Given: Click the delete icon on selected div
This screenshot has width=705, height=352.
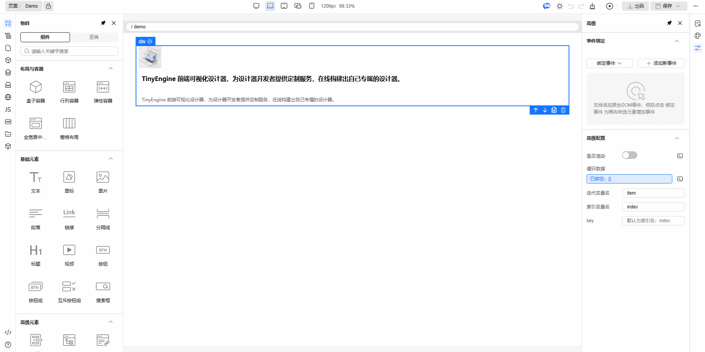Looking at the screenshot, I should pyautogui.click(x=563, y=110).
